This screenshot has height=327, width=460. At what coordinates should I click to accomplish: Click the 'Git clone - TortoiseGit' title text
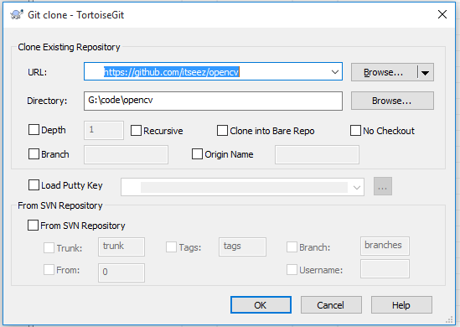coord(75,15)
